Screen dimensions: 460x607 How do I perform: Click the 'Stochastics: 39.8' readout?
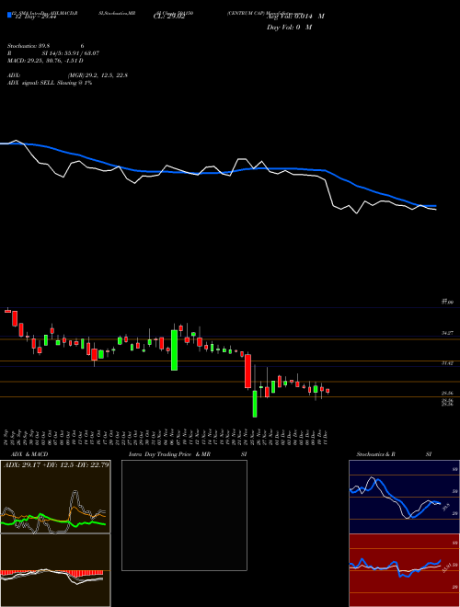pyautogui.click(x=29, y=46)
